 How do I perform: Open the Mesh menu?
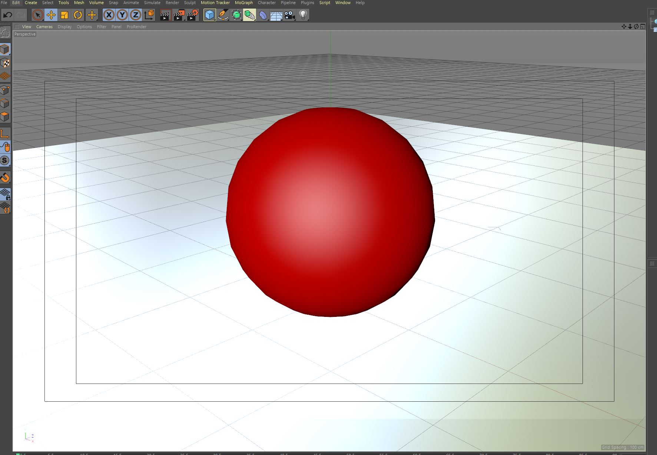(x=79, y=3)
